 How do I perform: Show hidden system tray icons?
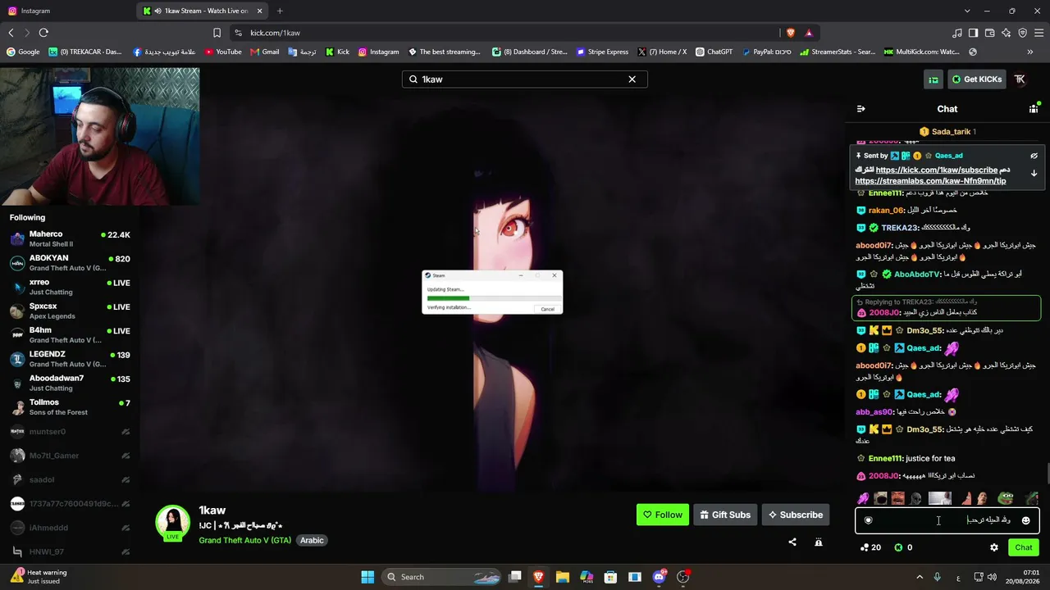[x=920, y=577]
